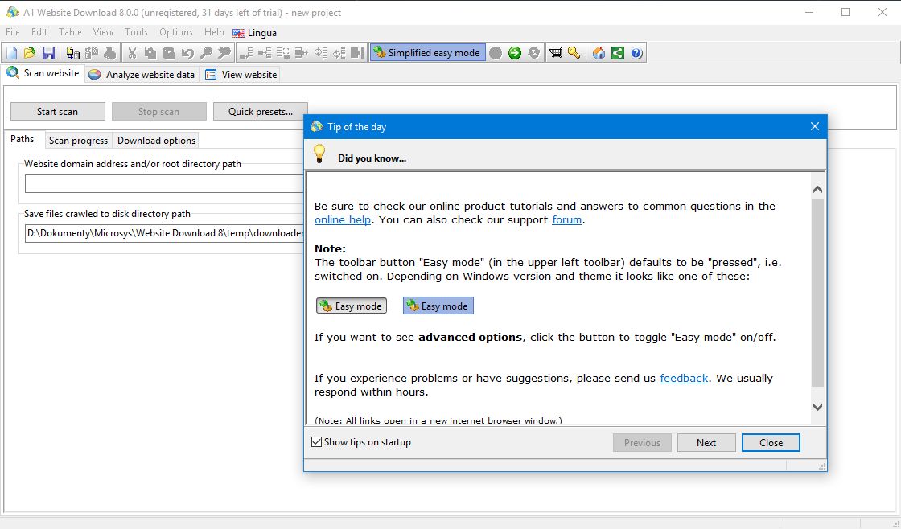Click the Start scan button

(57, 112)
